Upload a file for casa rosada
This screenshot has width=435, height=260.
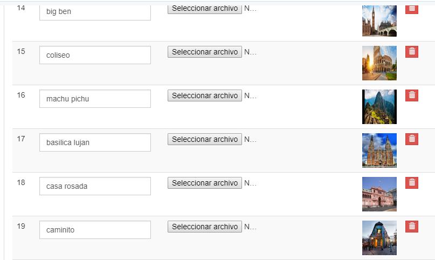(x=205, y=183)
